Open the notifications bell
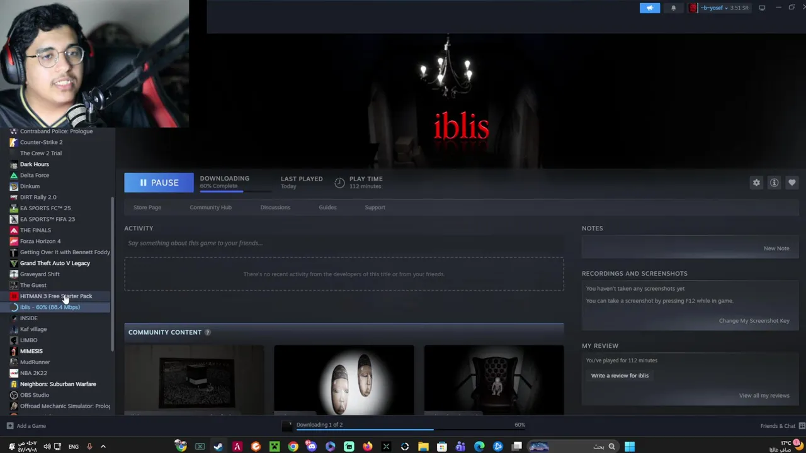This screenshot has height=453, width=806. pyautogui.click(x=673, y=8)
